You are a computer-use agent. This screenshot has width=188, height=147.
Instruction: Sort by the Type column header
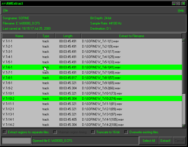(x=46, y=36)
